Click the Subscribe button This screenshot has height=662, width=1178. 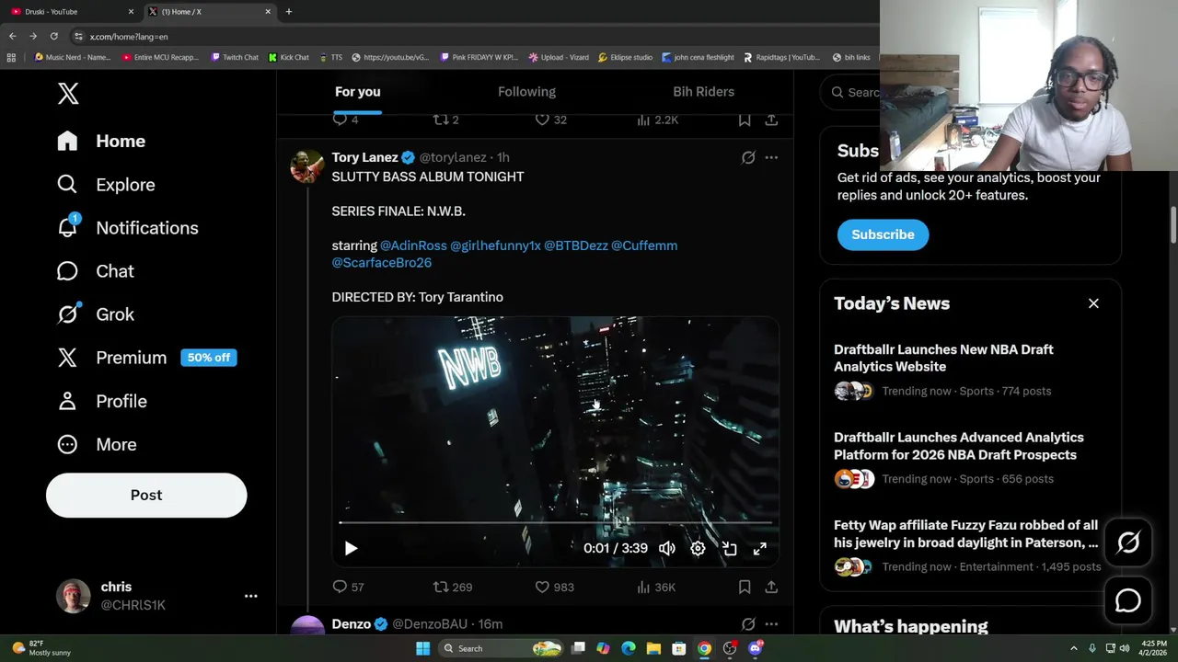point(883,234)
